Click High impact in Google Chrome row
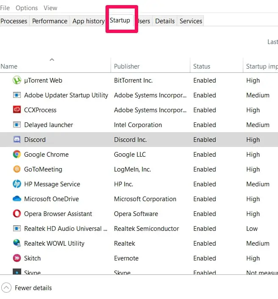The width and height of the screenshot is (278, 299). [253, 155]
